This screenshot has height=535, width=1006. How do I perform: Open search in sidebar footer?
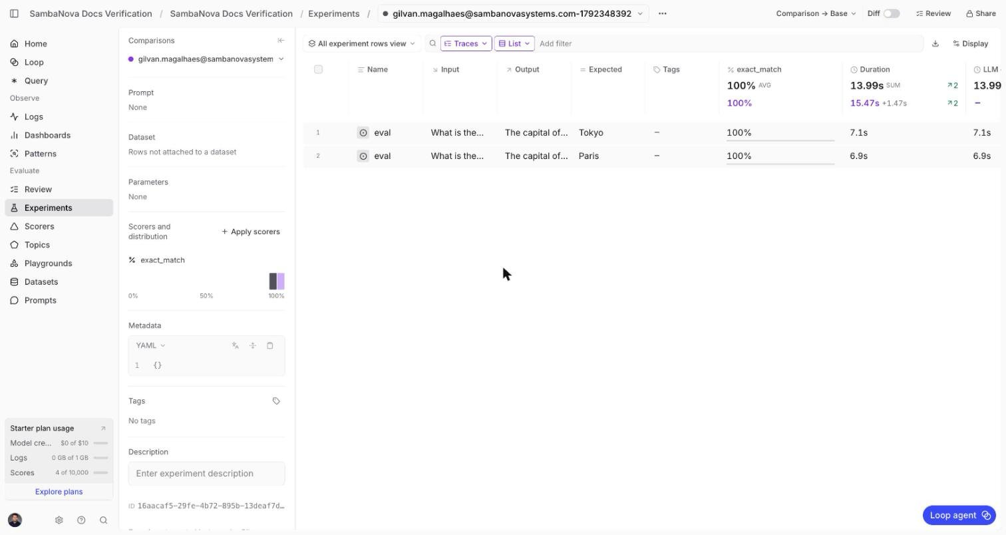(x=103, y=520)
